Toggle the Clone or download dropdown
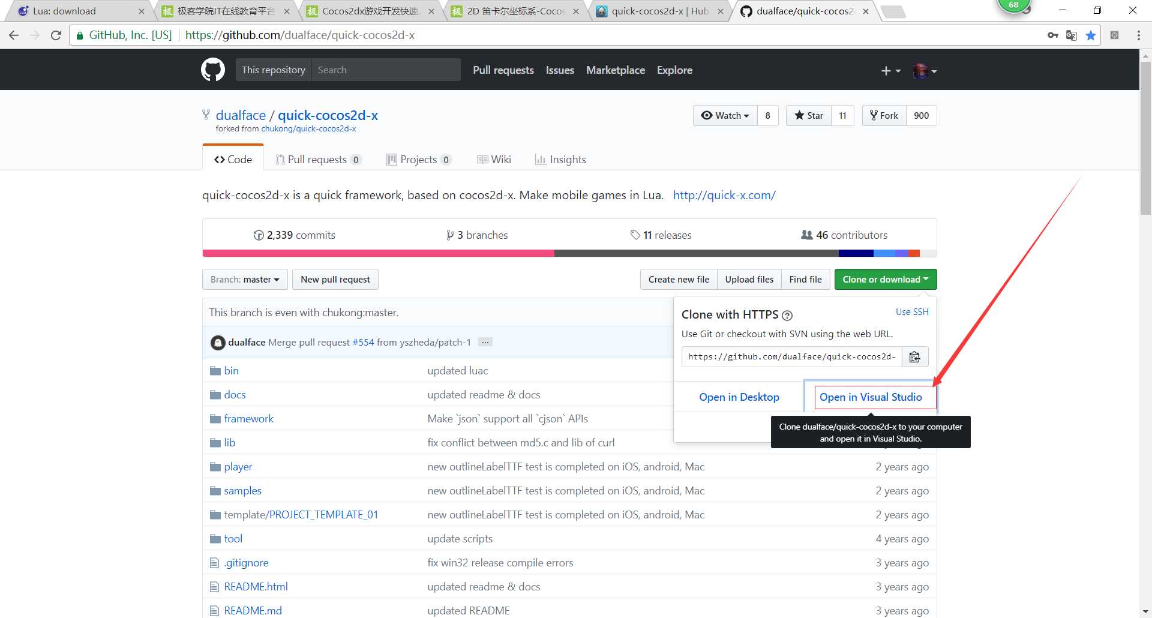 point(886,280)
